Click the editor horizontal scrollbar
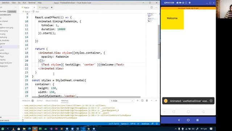The image size is (232, 131). pos(86,97)
